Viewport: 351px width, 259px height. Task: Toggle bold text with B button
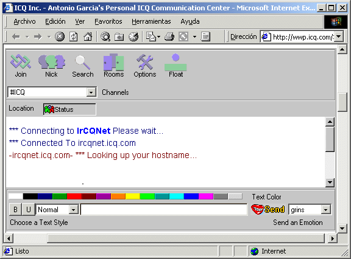[x=15, y=209]
